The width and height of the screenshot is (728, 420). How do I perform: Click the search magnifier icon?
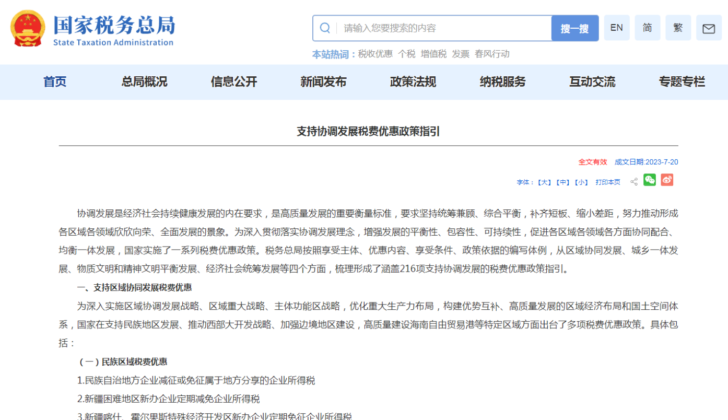[325, 28]
